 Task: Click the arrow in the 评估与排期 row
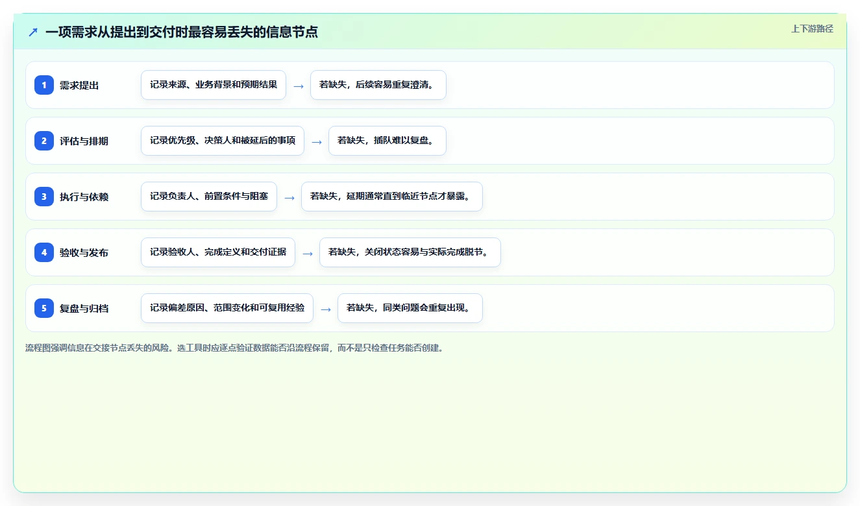pos(317,141)
